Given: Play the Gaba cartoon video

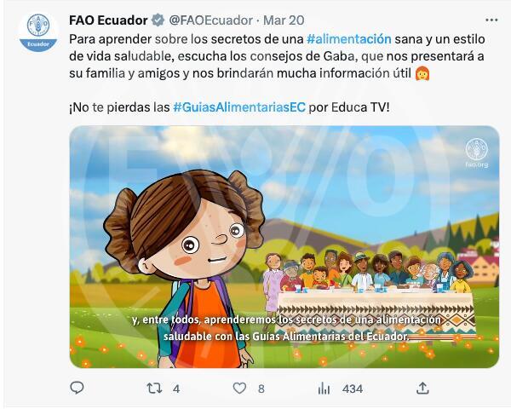Looking at the screenshot, I should tap(284, 247).
